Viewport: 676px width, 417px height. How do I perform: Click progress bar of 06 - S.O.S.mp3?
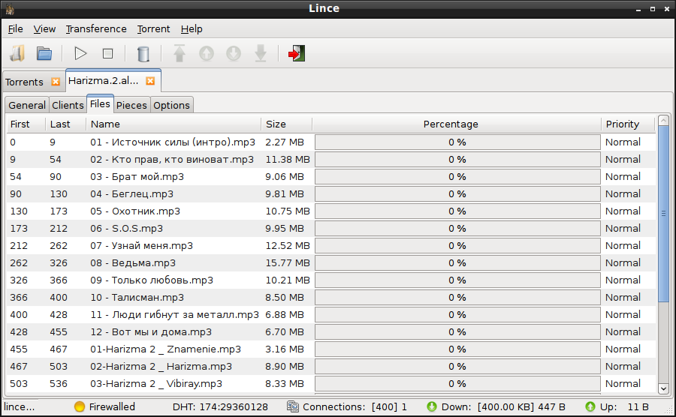tap(457, 229)
